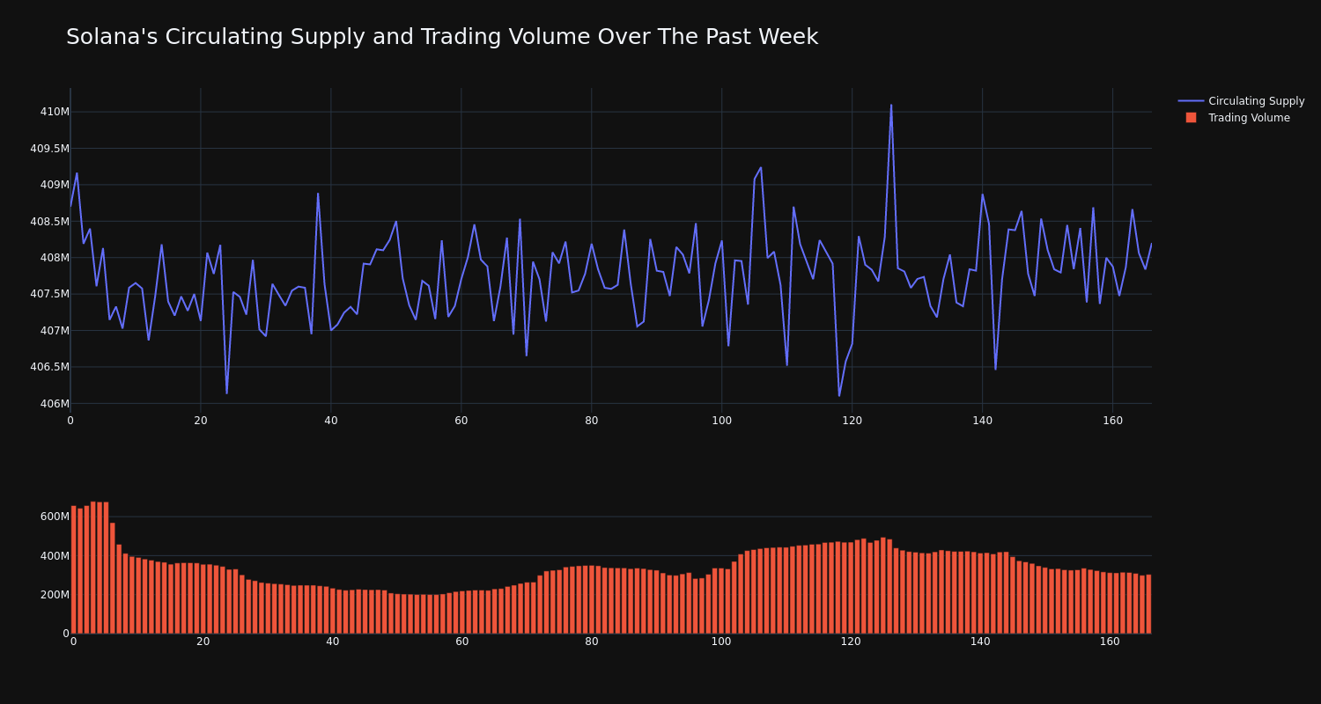The width and height of the screenshot is (1321, 704).
Task: Click the lowest supply dip near x=118
Action: click(839, 395)
